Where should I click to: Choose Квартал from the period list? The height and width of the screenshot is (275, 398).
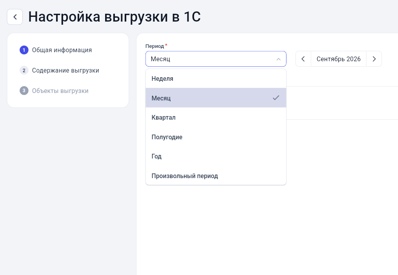coord(216,117)
